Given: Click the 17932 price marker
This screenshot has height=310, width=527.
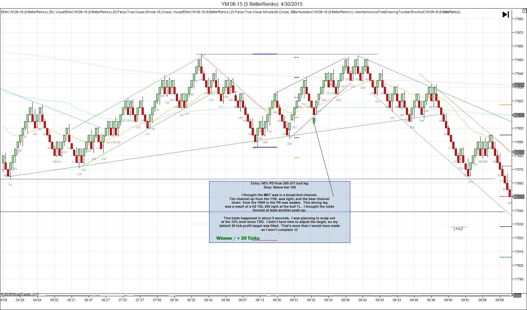Looking at the screenshot, I should (519, 85).
